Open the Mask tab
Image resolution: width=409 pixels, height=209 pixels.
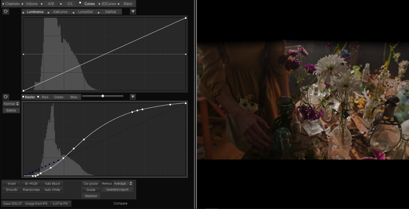[x=126, y=4]
